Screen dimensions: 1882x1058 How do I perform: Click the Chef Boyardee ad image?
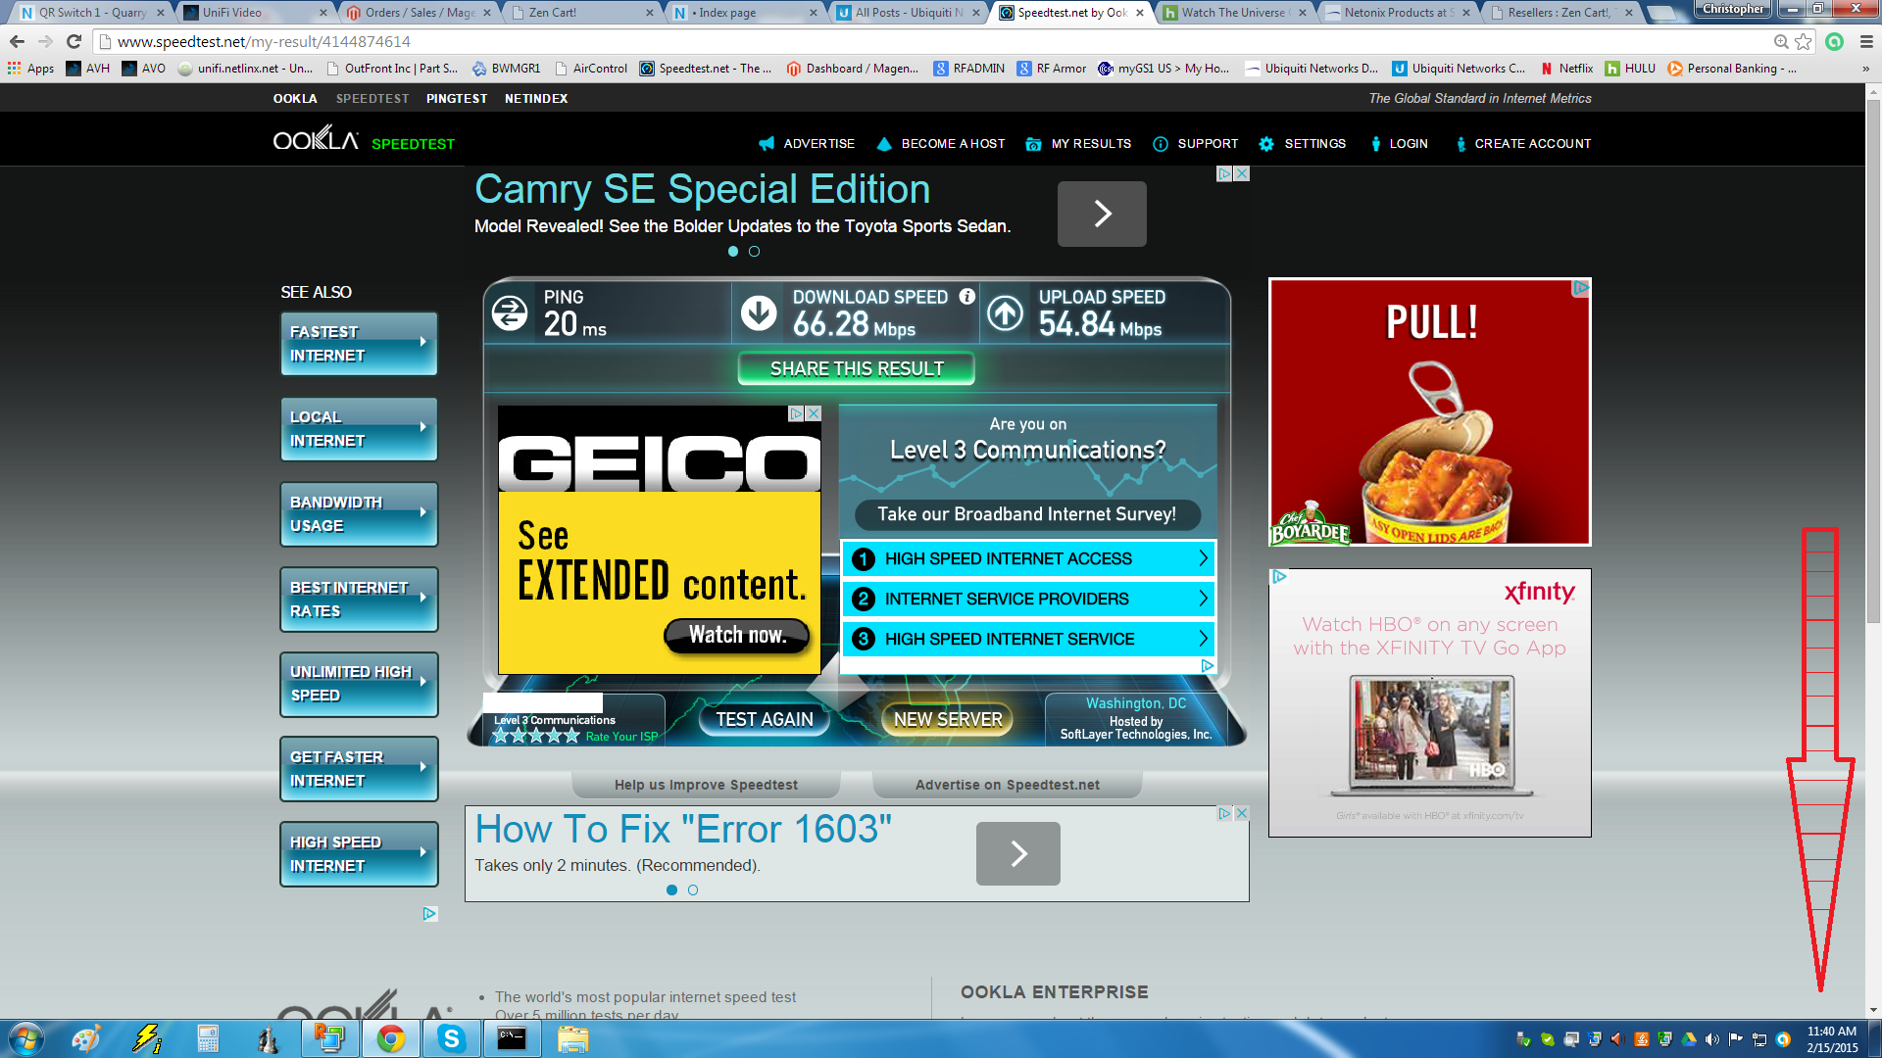(1429, 412)
